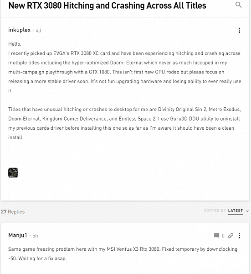The image size is (251, 274).
Task: Click the Hello greeting line
Action: coord(15,44)
